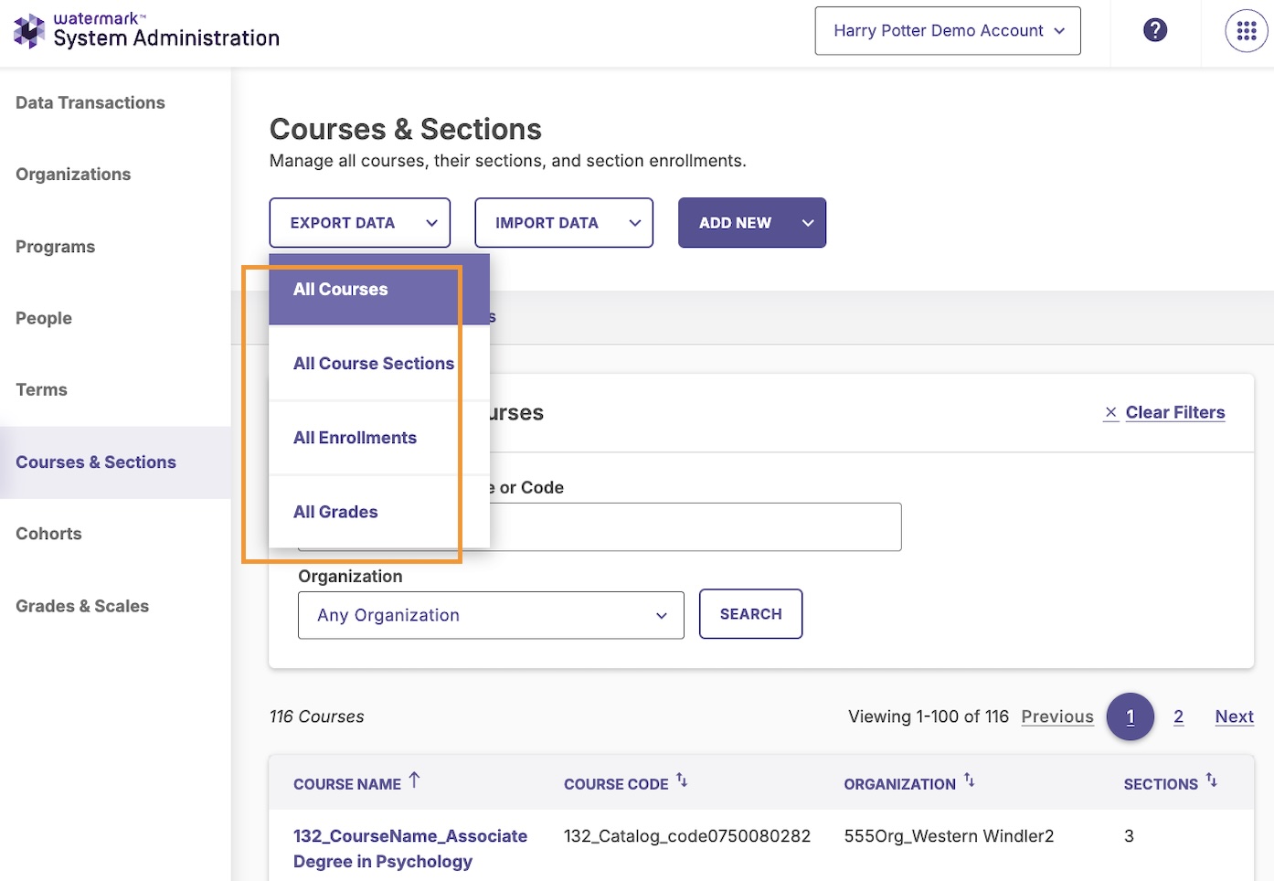Click the 132_Catalog_code0750080282 cell

(687, 836)
